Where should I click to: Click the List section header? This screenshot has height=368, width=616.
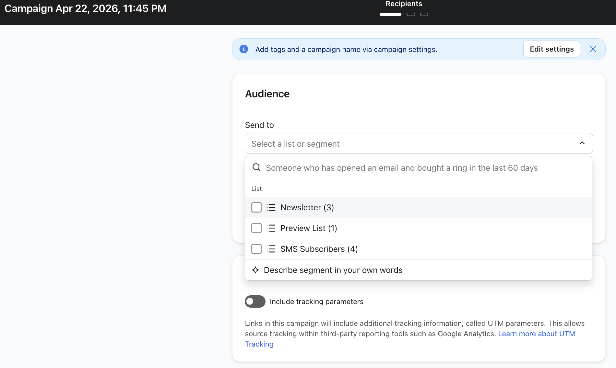(256, 189)
